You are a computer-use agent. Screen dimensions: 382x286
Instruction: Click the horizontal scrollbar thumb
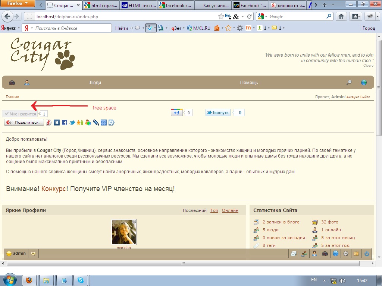point(183,263)
